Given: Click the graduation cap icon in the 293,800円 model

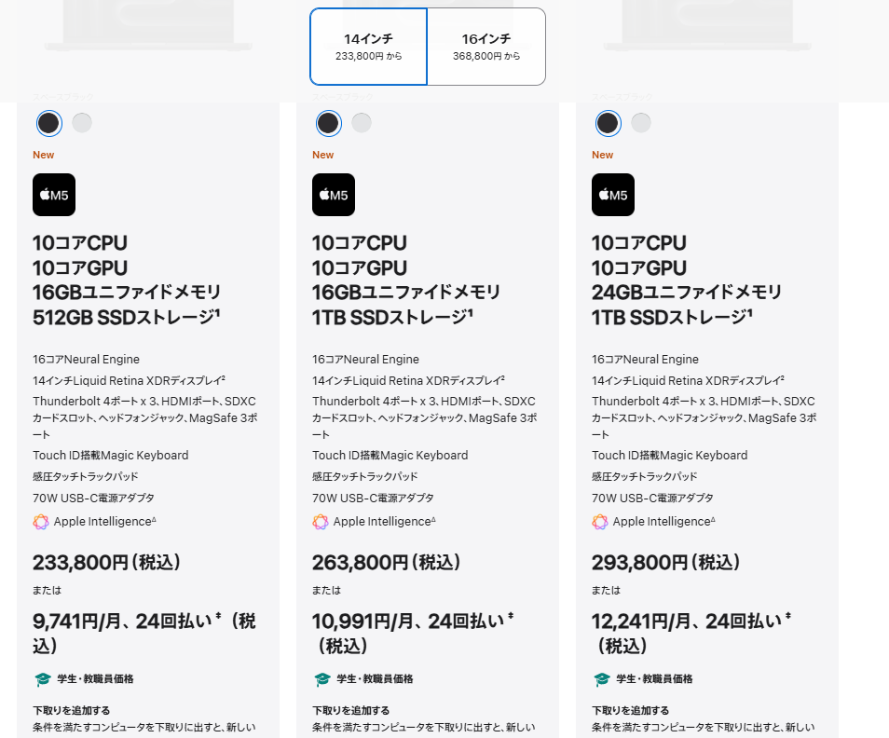Looking at the screenshot, I should coord(601,679).
